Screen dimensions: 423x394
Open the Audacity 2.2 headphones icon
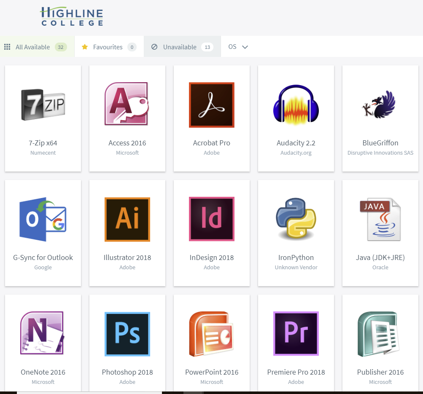coord(296,105)
